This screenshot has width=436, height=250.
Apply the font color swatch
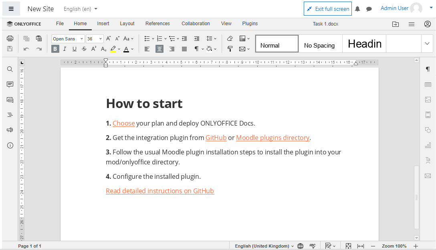coord(126,49)
